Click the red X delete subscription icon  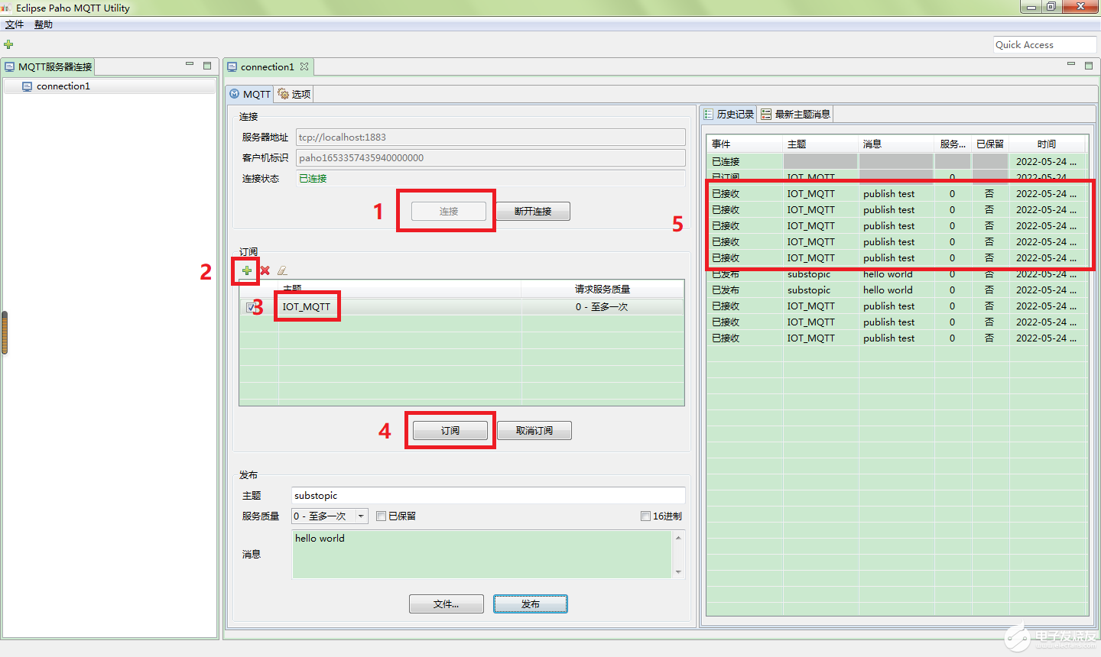point(265,270)
